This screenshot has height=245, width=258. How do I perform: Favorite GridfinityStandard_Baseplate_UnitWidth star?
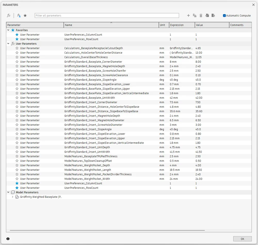coord(17,98)
